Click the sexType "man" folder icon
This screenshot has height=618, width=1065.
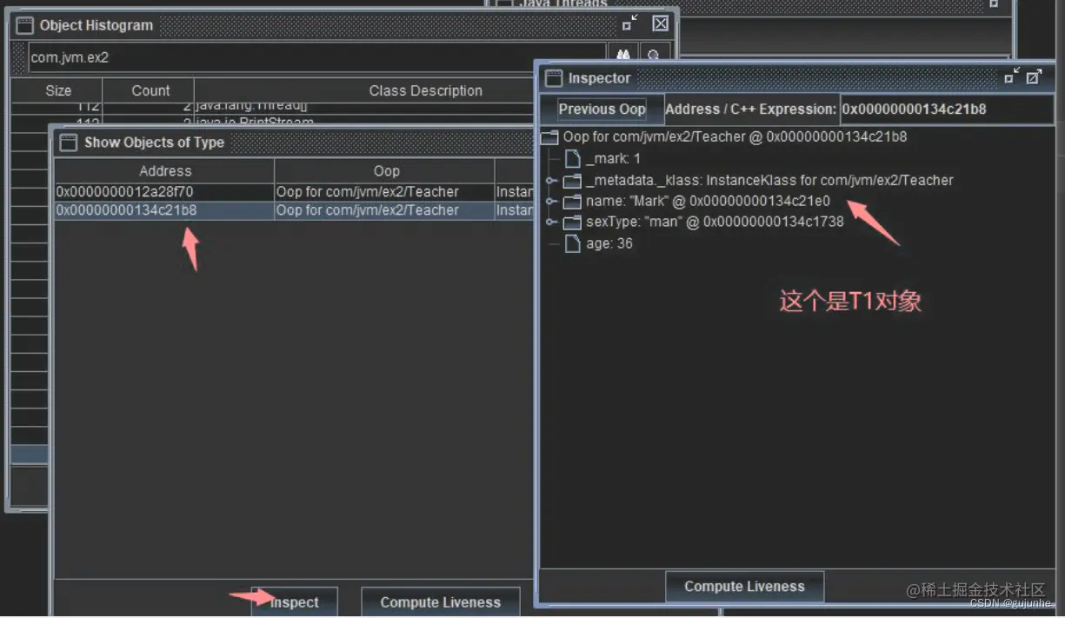click(572, 223)
